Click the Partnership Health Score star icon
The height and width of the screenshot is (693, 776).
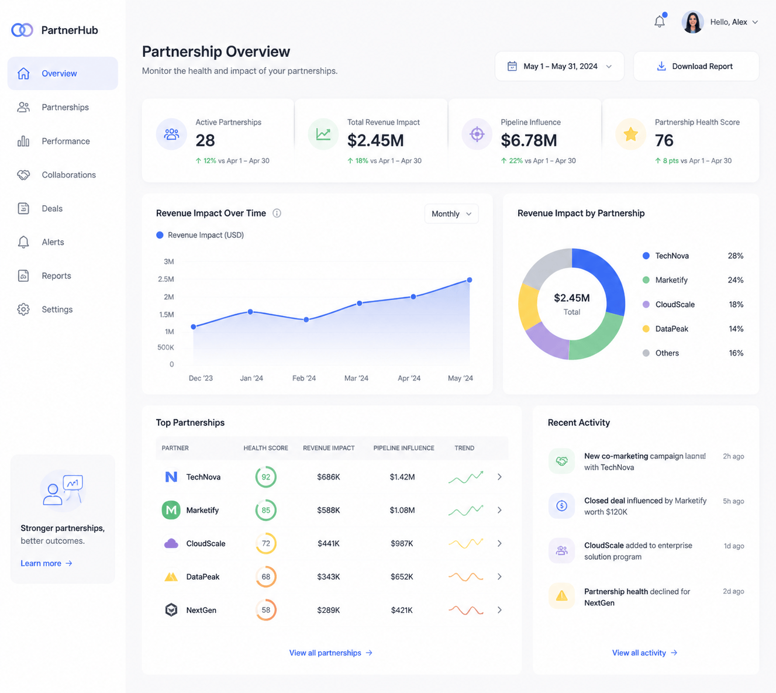click(x=631, y=134)
